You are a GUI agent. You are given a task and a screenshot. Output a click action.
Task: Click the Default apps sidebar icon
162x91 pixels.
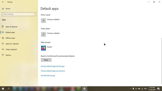3,32
